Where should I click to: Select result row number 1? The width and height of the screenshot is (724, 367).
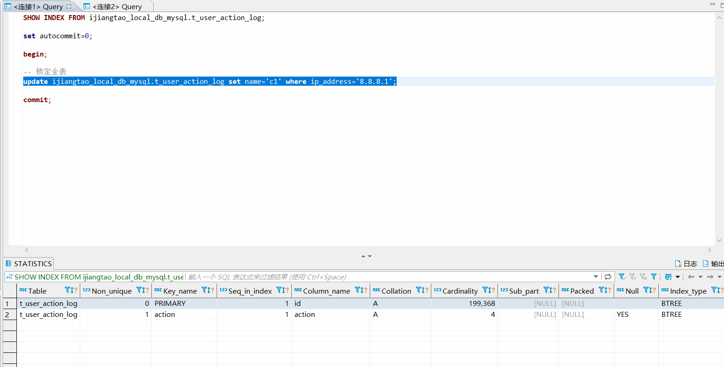click(x=10, y=303)
